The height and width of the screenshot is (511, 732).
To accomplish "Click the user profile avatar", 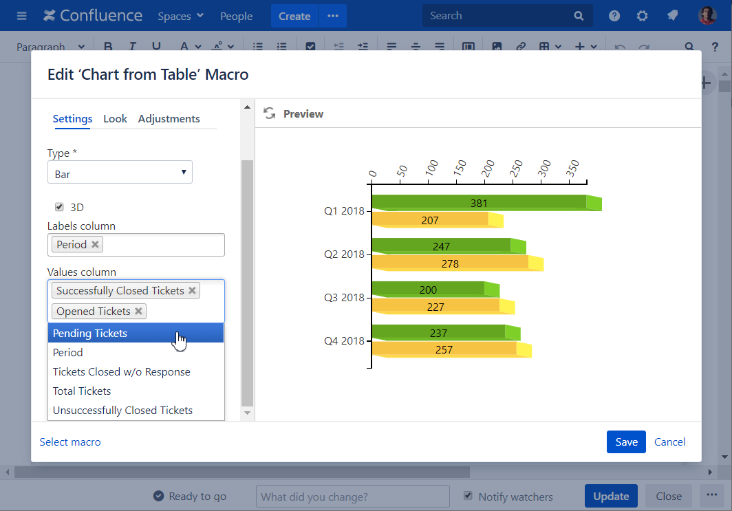I will point(707,16).
